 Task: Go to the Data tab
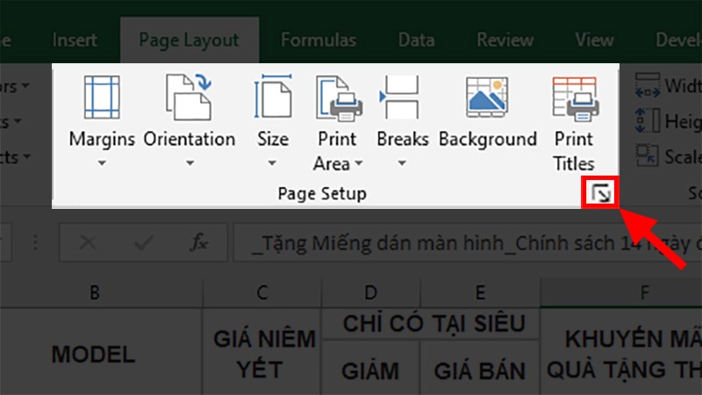[416, 40]
